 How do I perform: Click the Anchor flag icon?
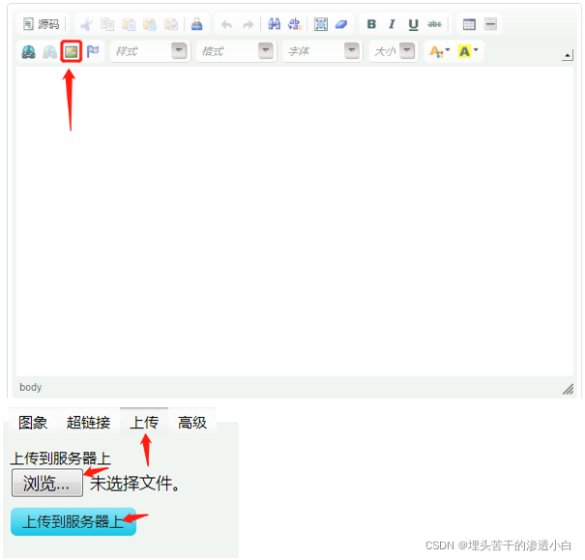coord(93,51)
